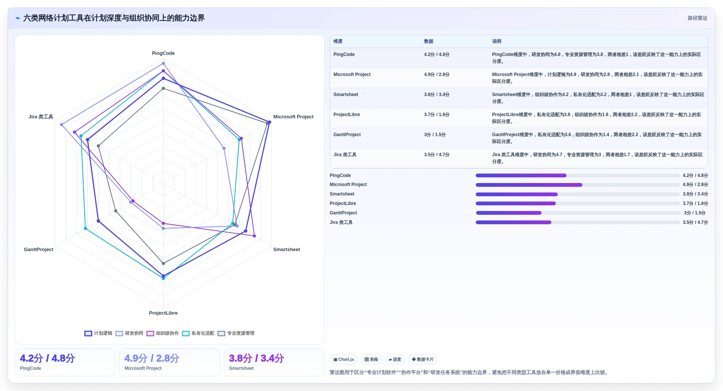Open the Microsoft Project stat card
This screenshot has width=723, height=391.
[x=169, y=362]
